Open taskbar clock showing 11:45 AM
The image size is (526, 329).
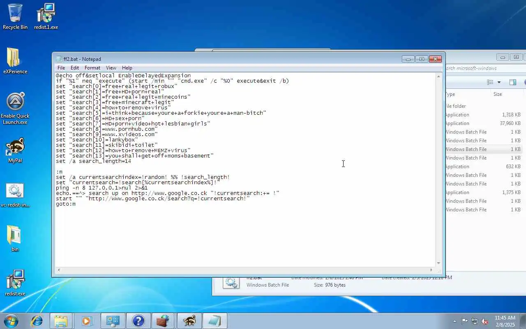click(505, 321)
